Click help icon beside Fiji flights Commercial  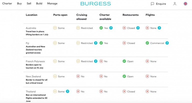(167, 43)
